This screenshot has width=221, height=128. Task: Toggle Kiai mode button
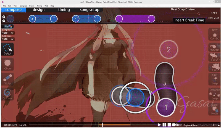8,26
